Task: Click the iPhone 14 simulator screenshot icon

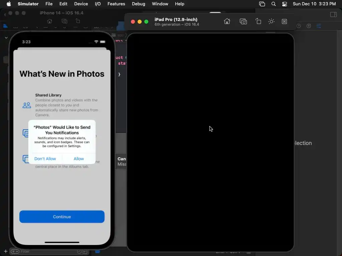Action: pyautogui.click(x=64, y=21)
